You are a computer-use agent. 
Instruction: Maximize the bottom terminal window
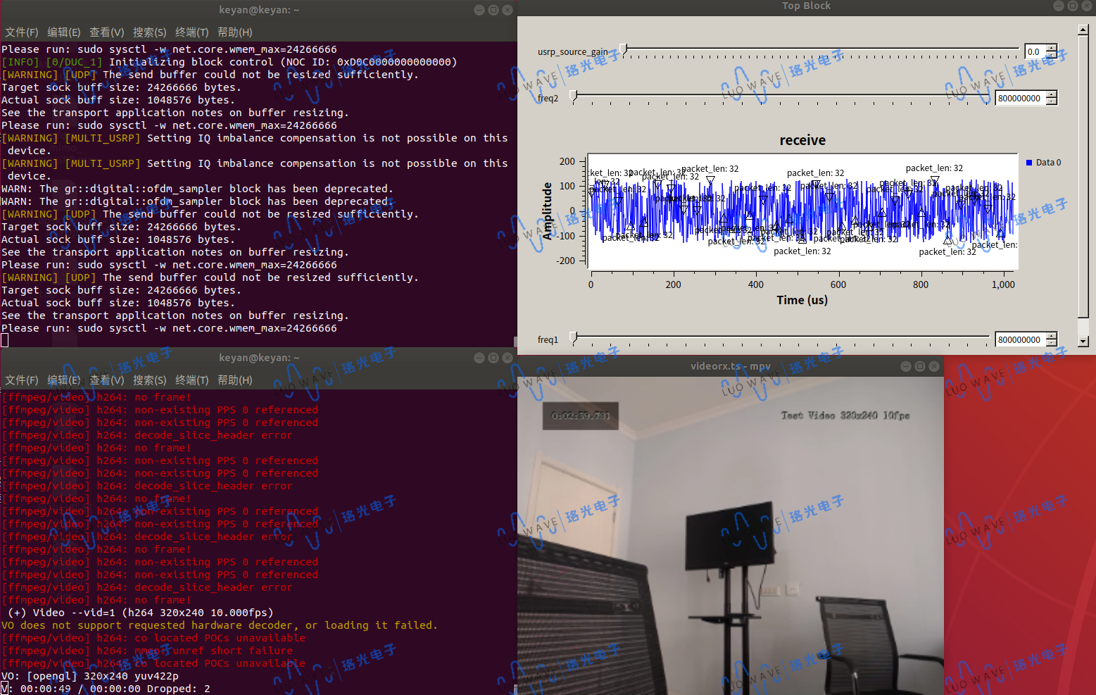(493, 358)
